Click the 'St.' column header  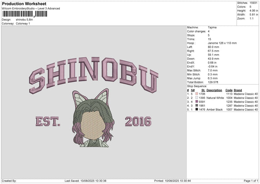tap(203, 90)
